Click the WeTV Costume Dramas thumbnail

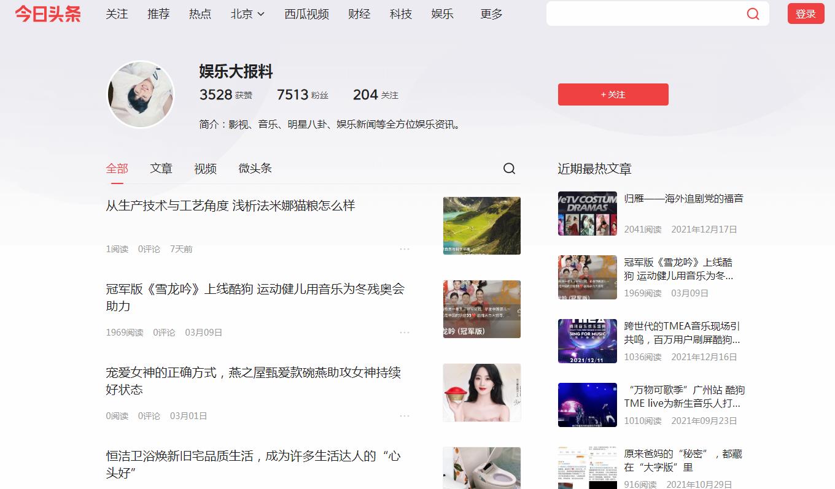tap(588, 214)
